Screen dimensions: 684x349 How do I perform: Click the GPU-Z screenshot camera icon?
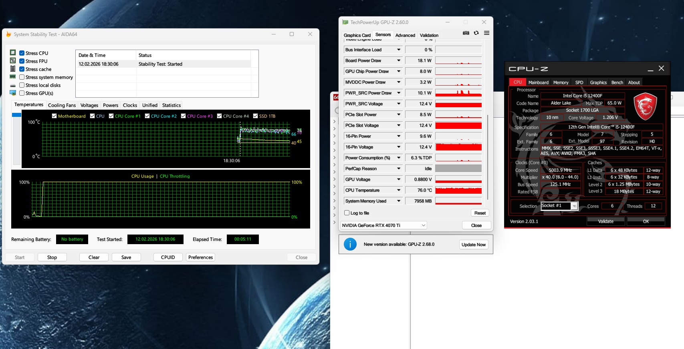tap(466, 33)
